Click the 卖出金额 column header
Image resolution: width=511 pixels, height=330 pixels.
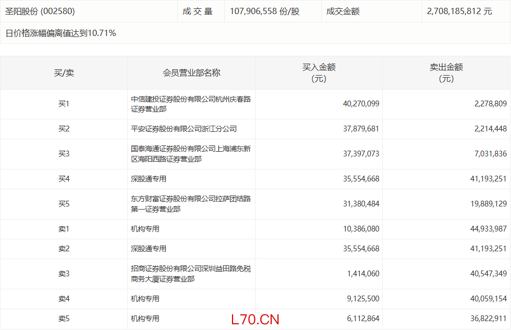coord(446,73)
